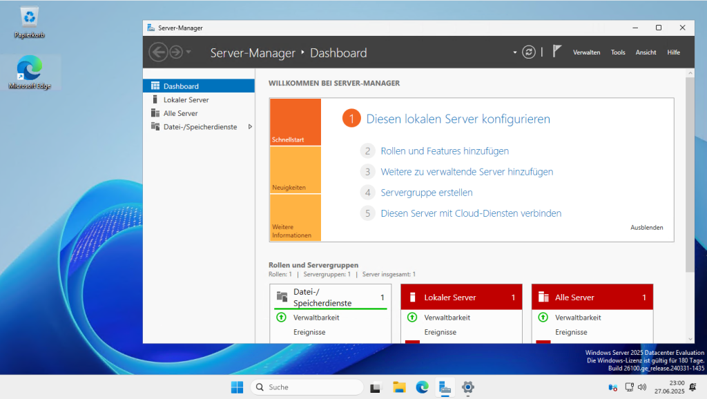Open File Explorer from the taskbar
Screen dimensions: 707x399
tap(399, 387)
